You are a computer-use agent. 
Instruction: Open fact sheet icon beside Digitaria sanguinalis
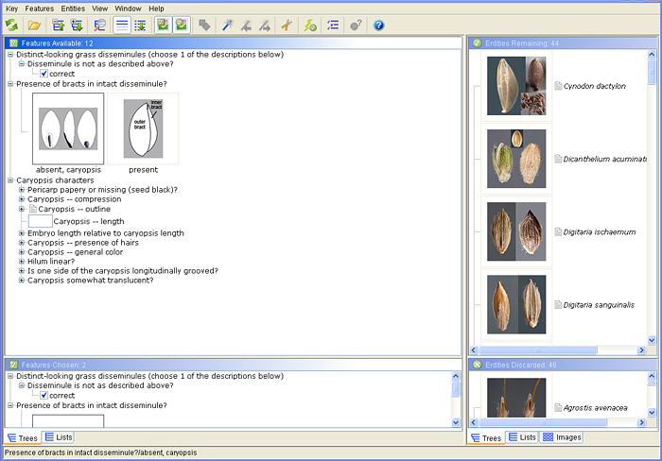558,305
